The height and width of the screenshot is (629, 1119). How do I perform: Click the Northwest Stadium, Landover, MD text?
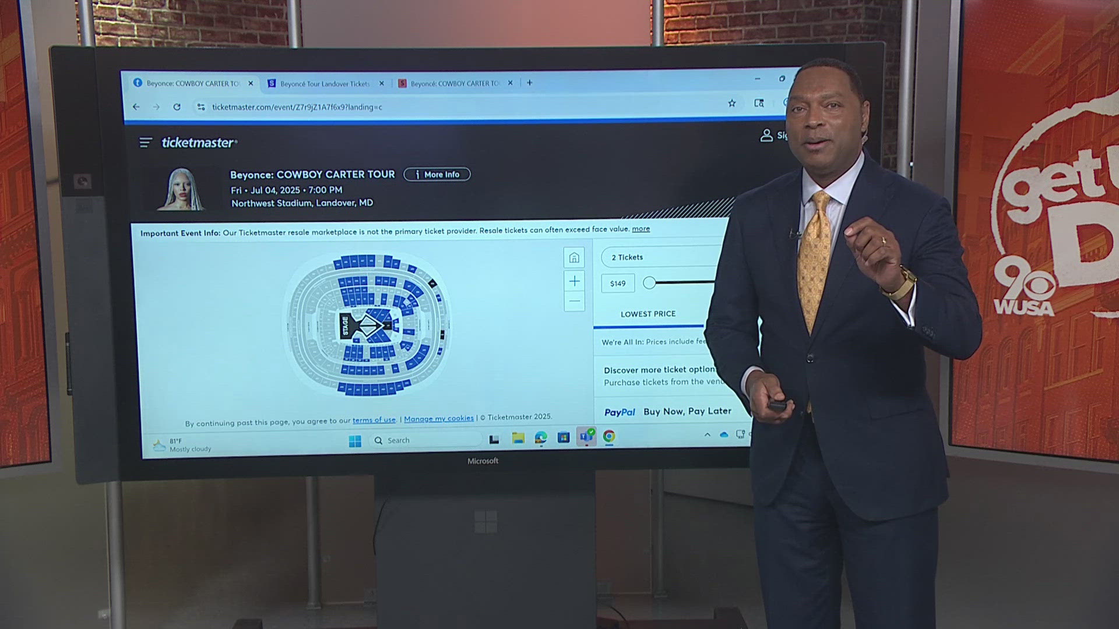tap(302, 203)
